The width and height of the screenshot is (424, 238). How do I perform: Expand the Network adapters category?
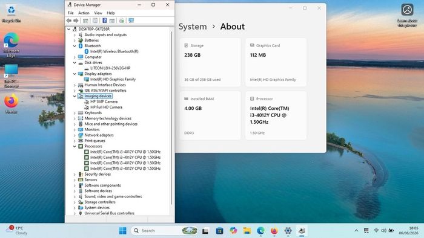(x=75, y=135)
